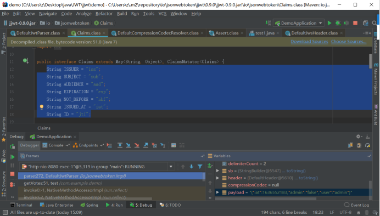View breakpoints with the red dots icon

pos(12,185)
